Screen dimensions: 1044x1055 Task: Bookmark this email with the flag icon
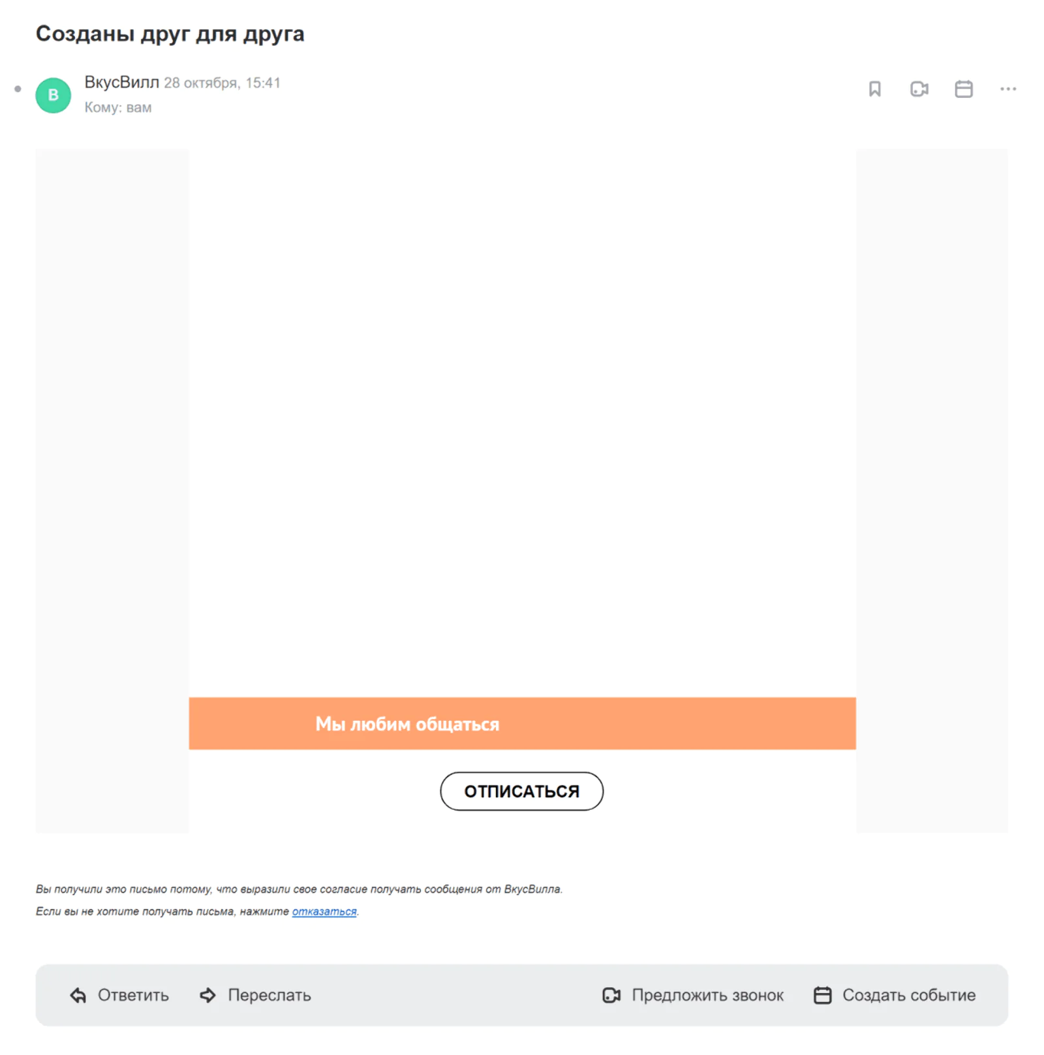click(x=874, y=89)
